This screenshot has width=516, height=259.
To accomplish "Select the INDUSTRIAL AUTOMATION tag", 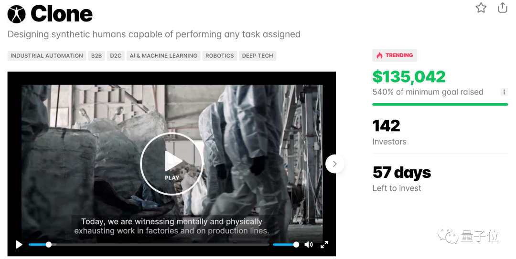I will (x=47, y=56).
